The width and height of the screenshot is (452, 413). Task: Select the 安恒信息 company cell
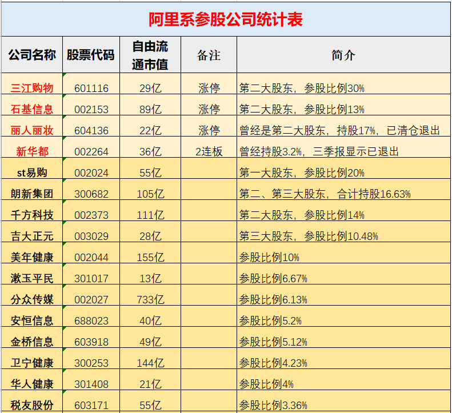(x=32, y=316)
